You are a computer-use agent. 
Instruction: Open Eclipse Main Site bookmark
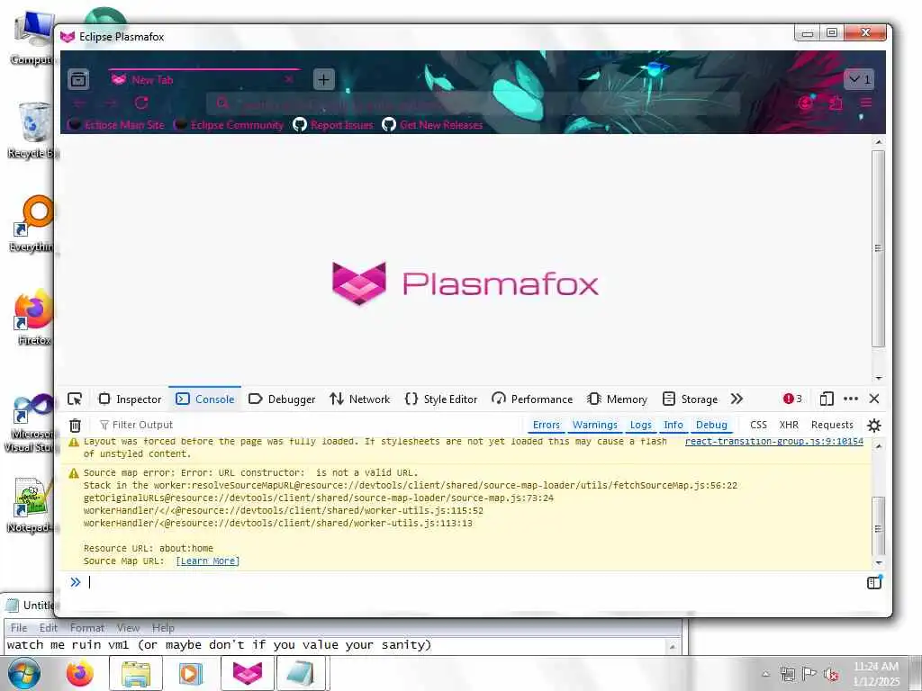pos(116,124)
